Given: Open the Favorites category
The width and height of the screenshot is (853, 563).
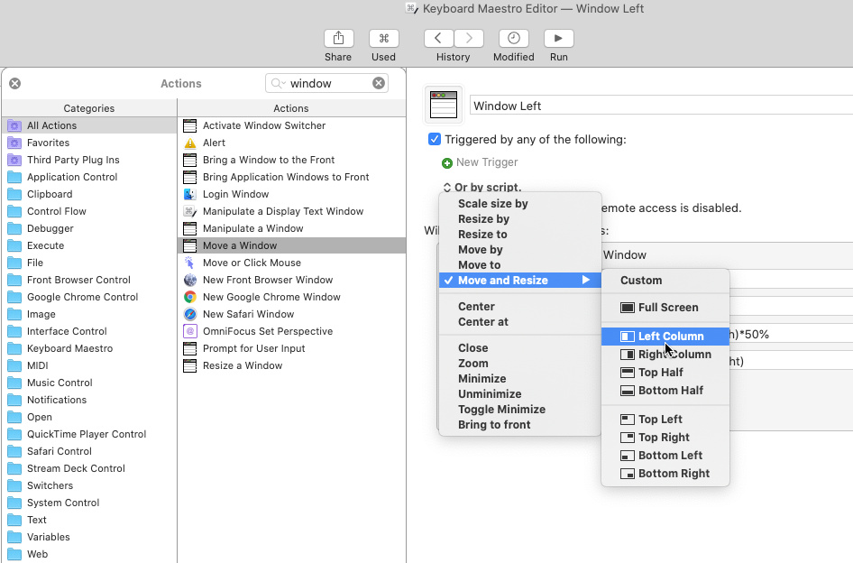Looking at the screenshot, I should tap(48, 143).
